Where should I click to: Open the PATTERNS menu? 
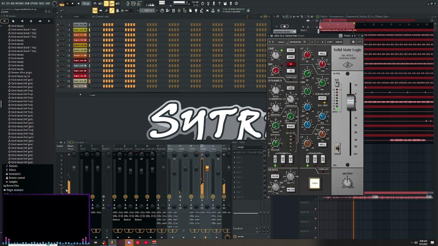(x=20, y=3)
